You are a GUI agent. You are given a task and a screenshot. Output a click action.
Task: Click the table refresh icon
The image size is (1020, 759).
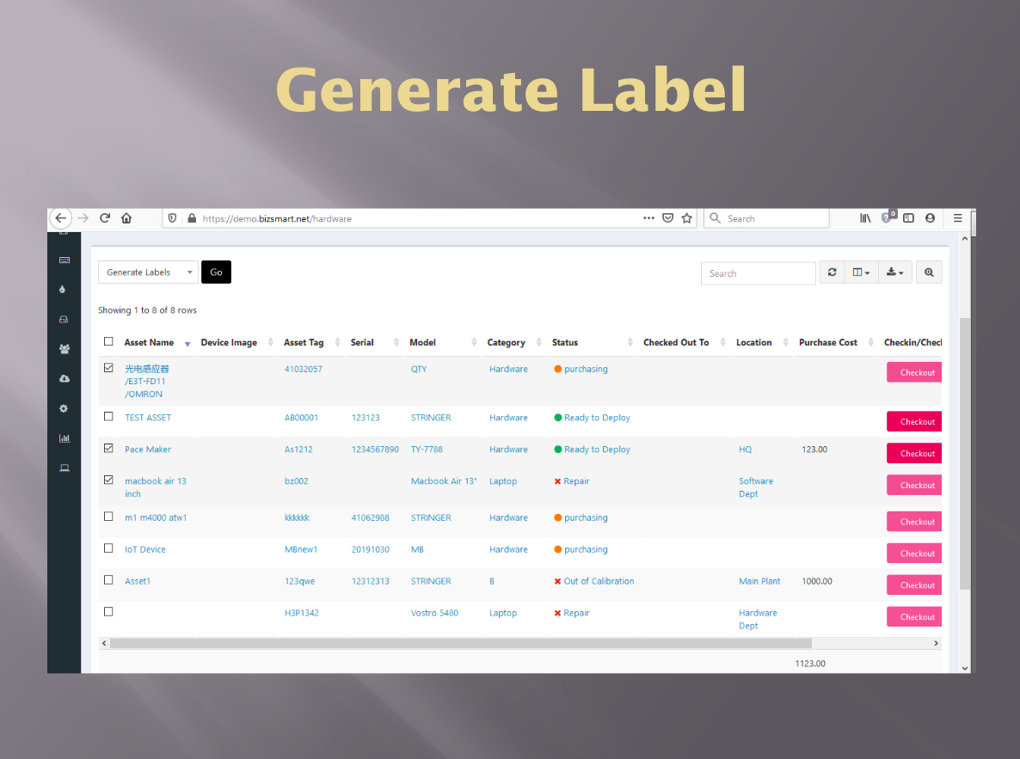(832, 272)
